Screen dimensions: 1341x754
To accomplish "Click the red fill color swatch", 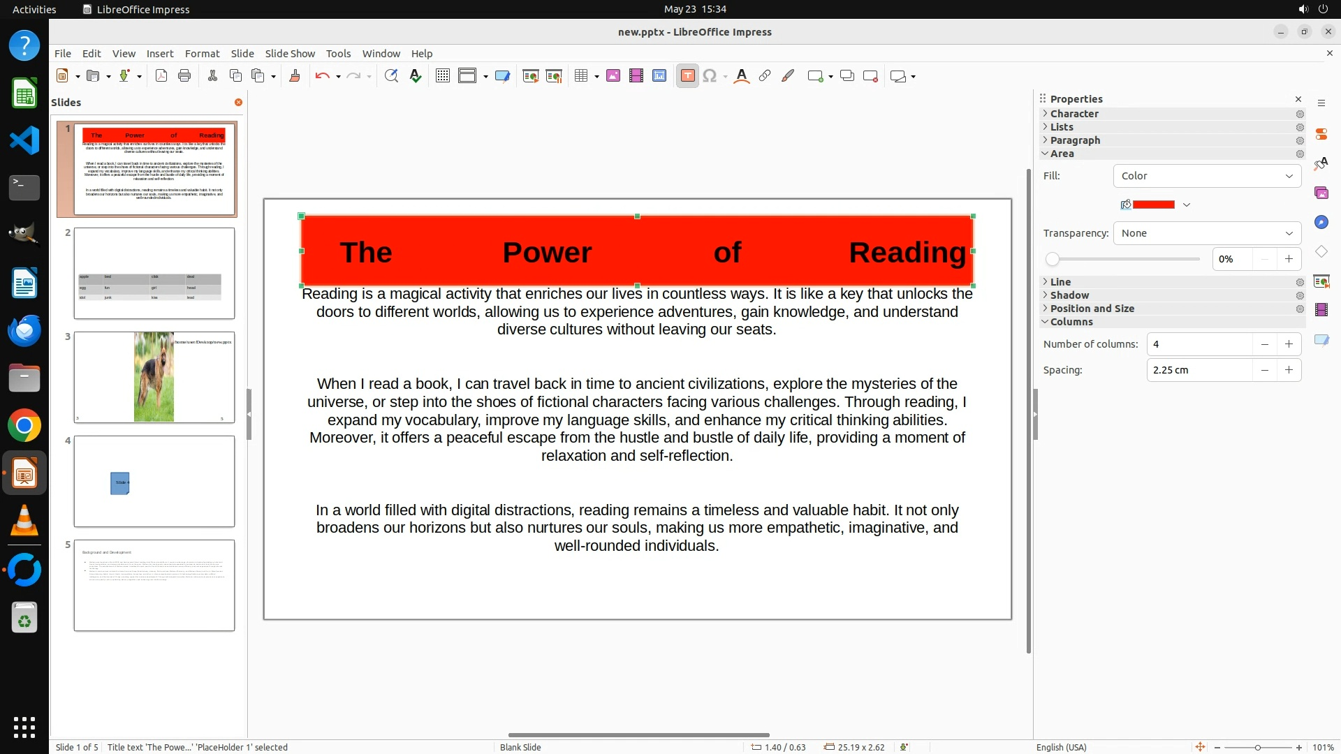I will pyautogui.click(x=1153, y=205).
